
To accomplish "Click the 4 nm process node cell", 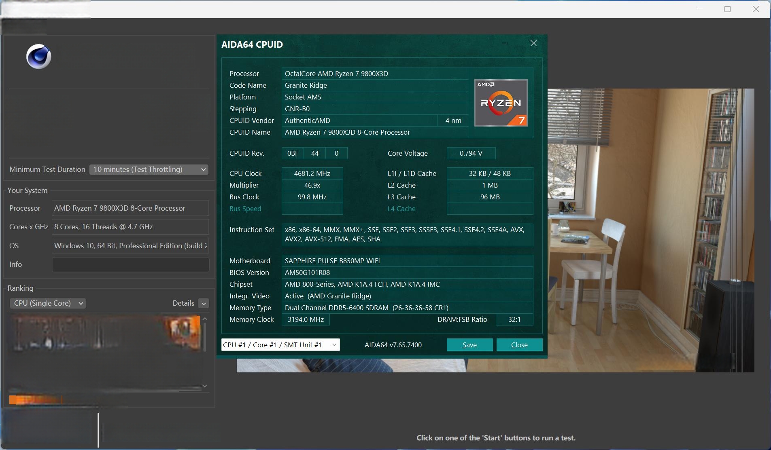I will 453,120.
